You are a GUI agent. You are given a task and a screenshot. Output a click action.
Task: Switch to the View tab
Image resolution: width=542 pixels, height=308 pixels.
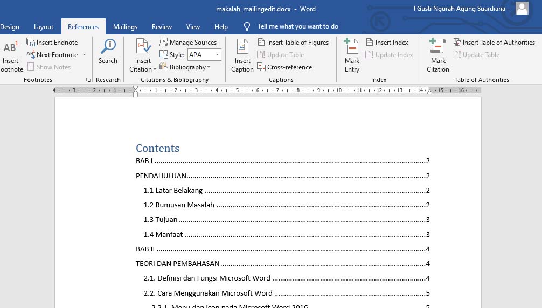coord(193,26)
